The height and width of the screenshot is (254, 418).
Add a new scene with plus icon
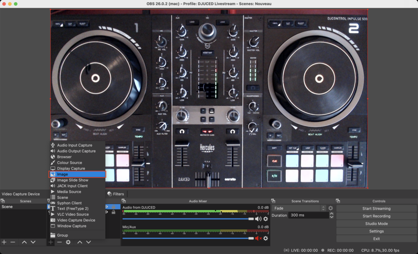(x=4, y=242)
